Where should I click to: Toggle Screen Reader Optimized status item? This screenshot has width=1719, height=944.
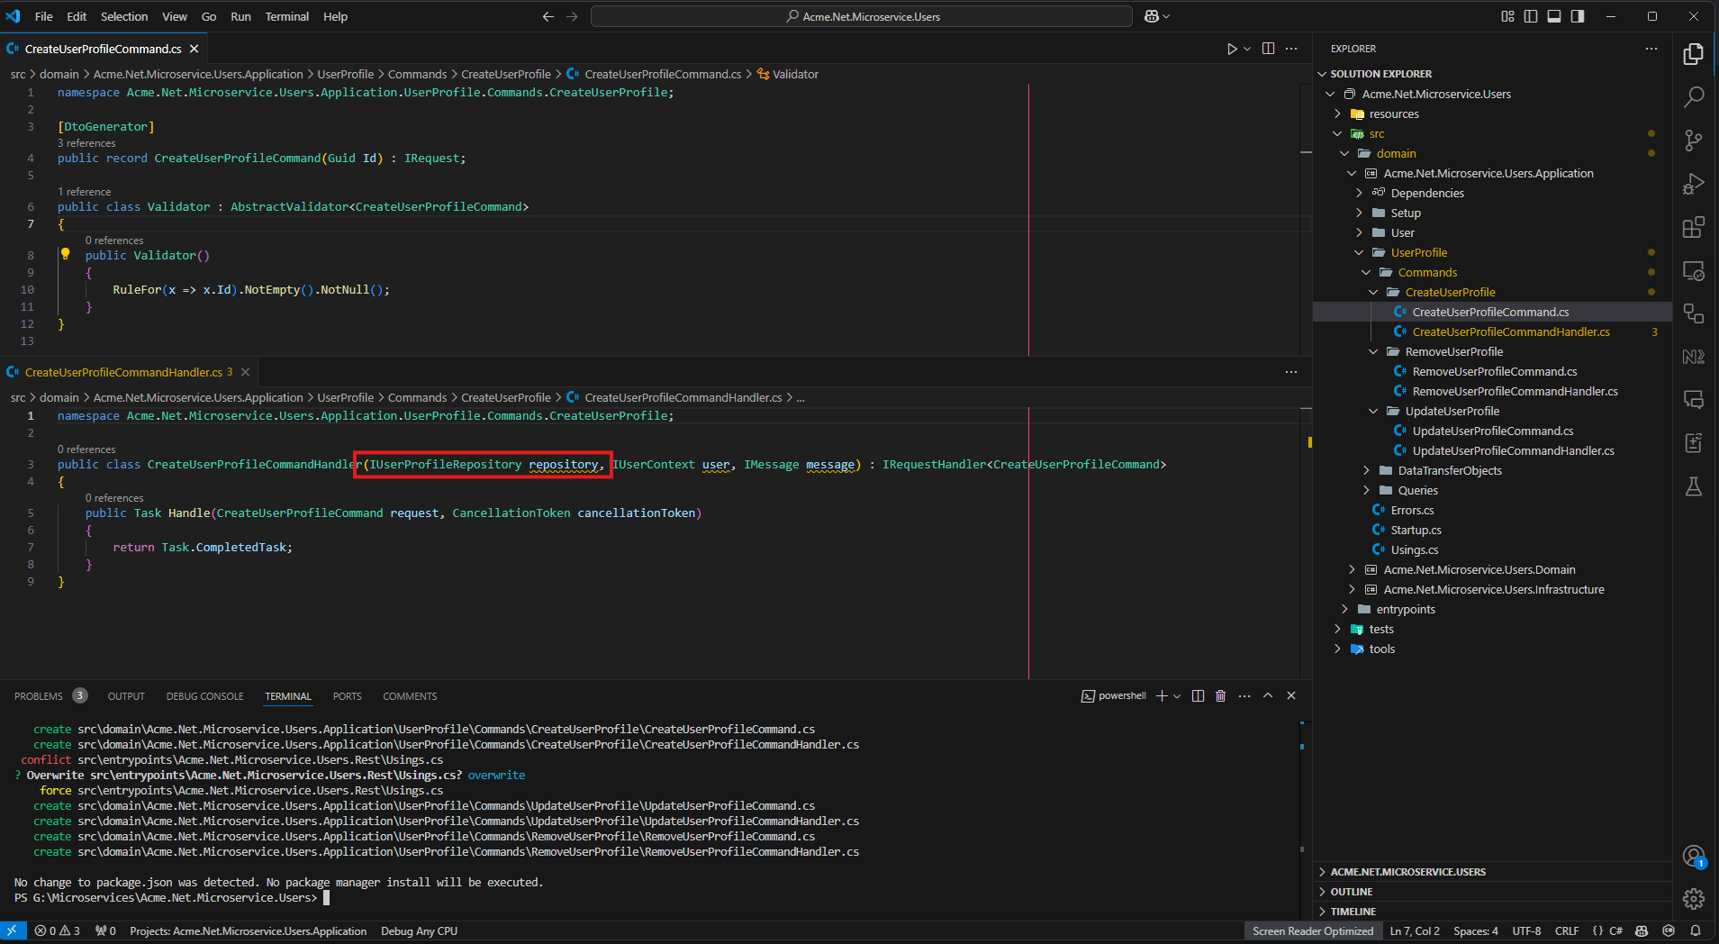(1313, 931)
